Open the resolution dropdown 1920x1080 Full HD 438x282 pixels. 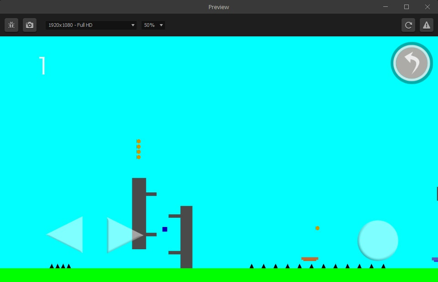91,25
